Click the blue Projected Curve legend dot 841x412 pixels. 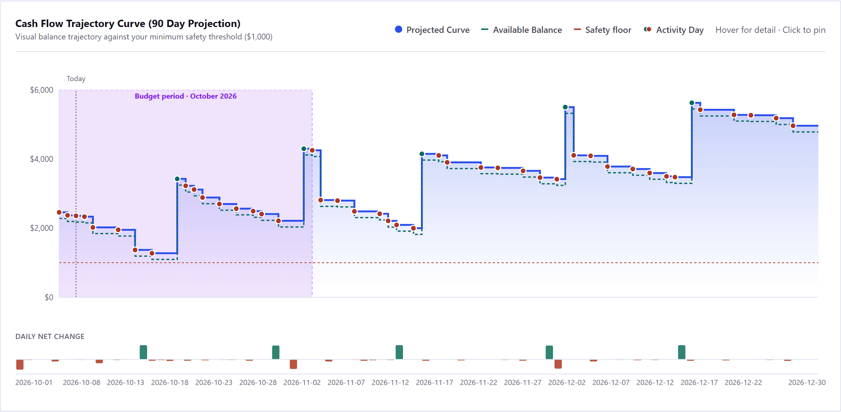(x=399, y=30)
